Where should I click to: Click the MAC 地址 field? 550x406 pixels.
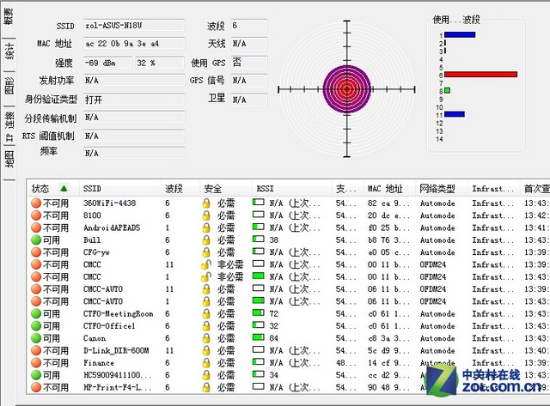[134, 44]
